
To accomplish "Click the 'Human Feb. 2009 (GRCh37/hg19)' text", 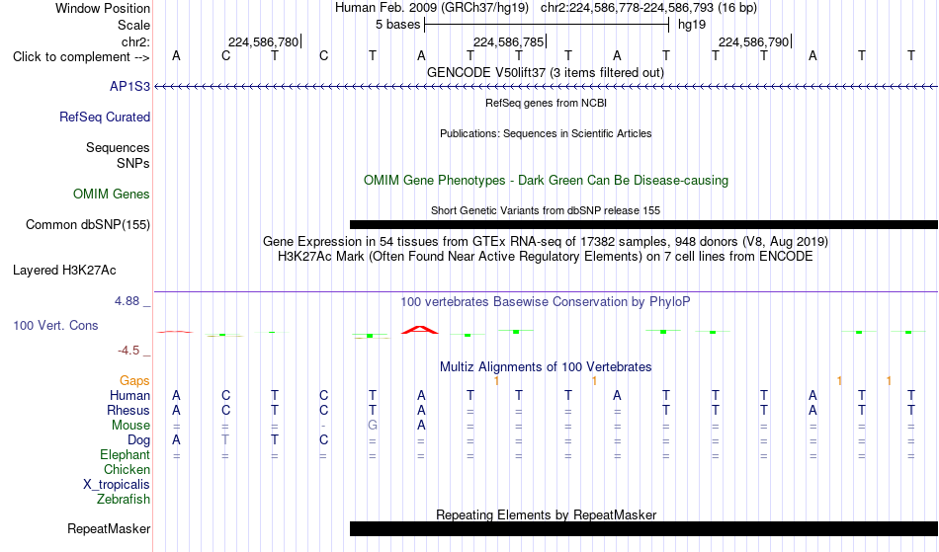I will coord(432,8).
